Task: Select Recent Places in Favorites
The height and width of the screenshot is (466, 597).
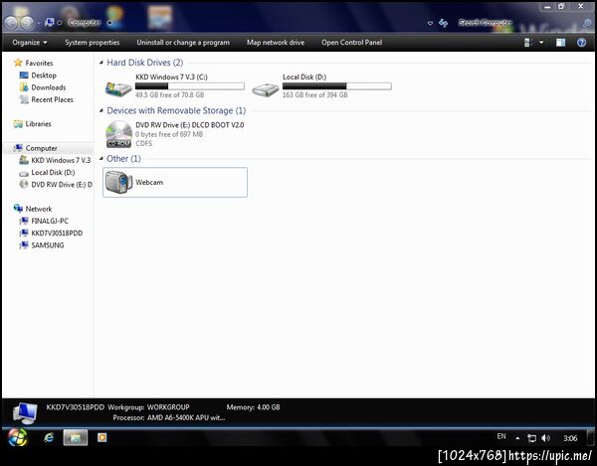Action: [52, 99]
